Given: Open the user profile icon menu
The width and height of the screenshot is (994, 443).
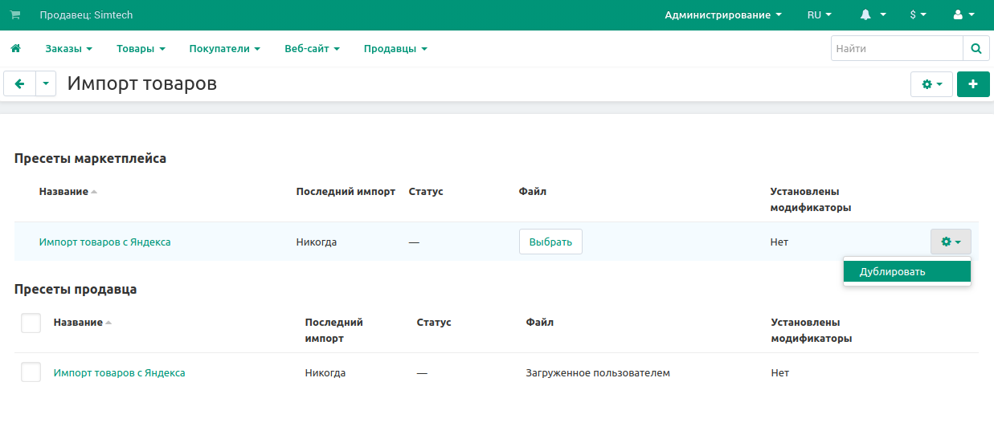Looking at the screenshot, I should 963,15.
